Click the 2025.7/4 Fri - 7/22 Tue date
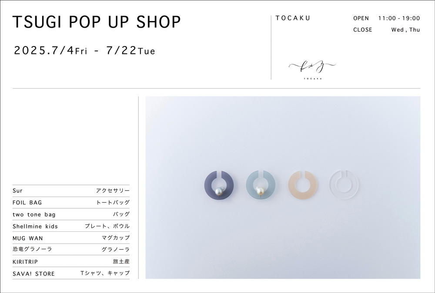 [85, 50]
